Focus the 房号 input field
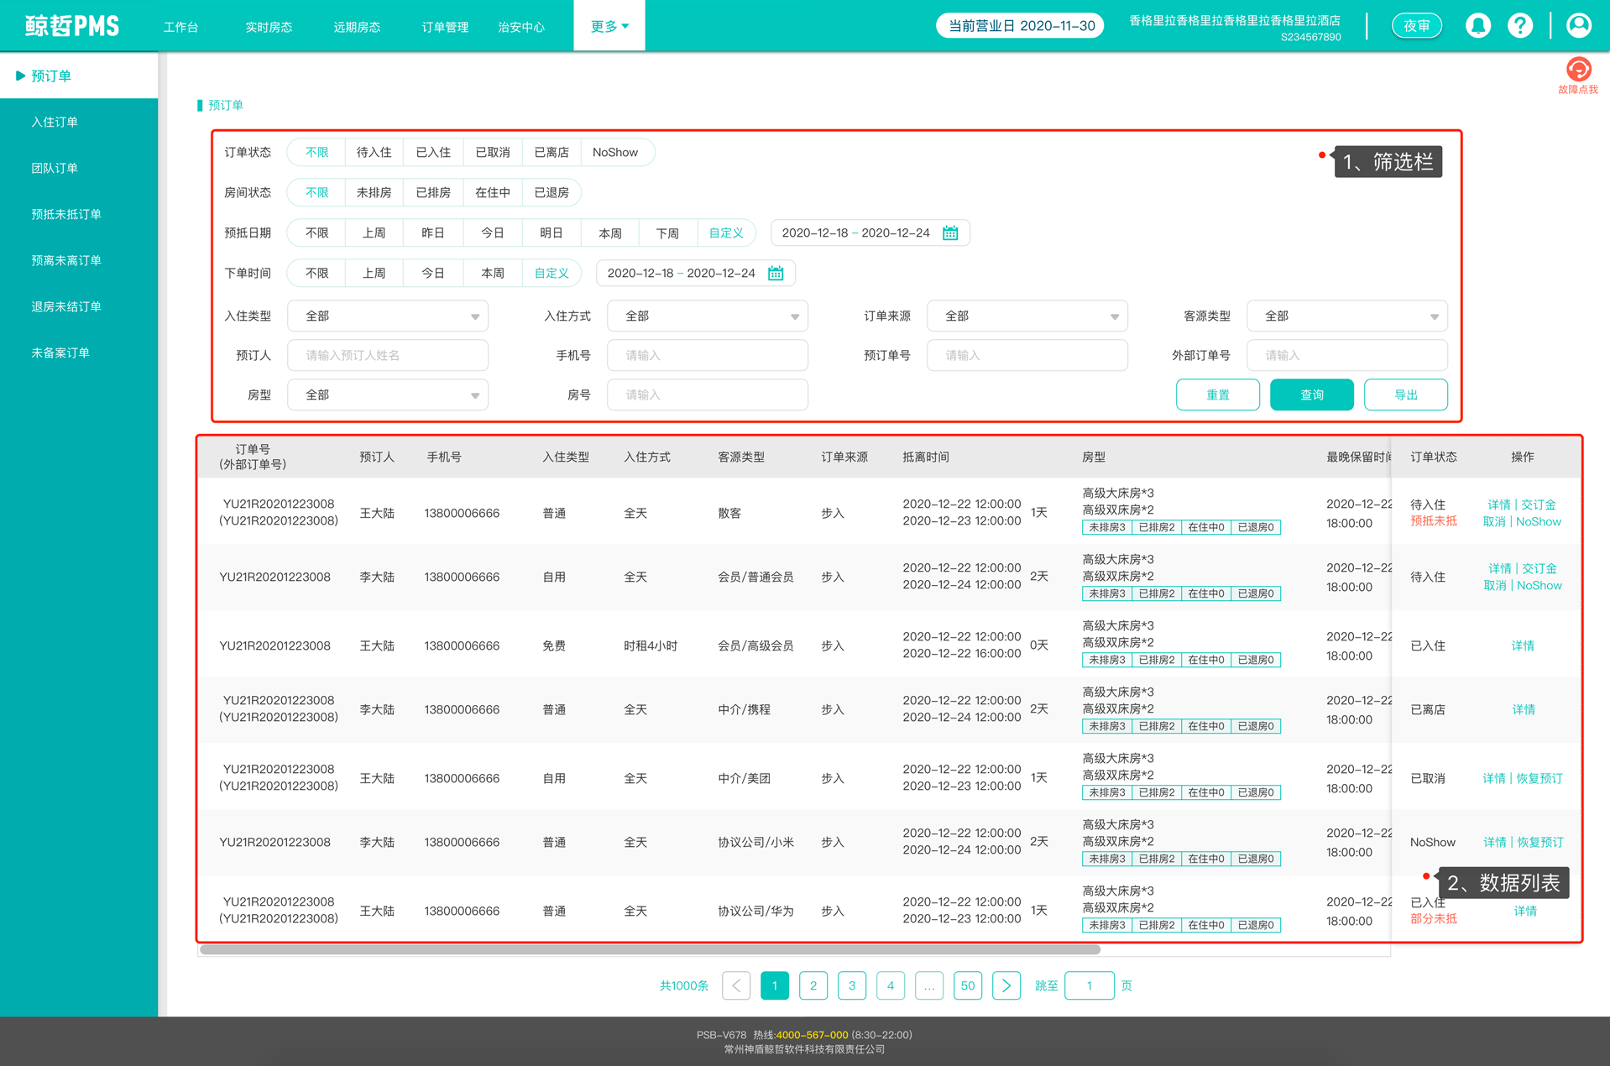Image resolution: width=1610 pixels, height=1066 pixels. pos(708,395)
